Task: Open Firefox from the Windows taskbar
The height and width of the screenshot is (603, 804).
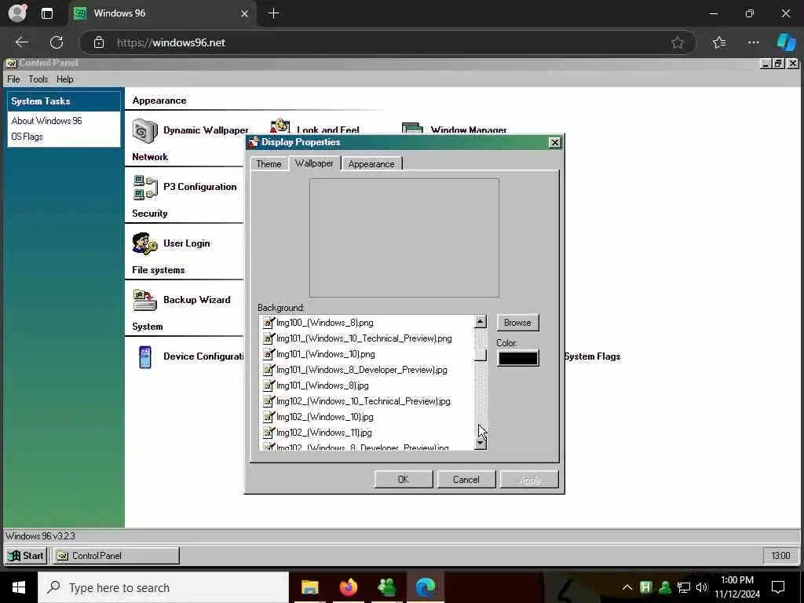Action: pos(349,587)
